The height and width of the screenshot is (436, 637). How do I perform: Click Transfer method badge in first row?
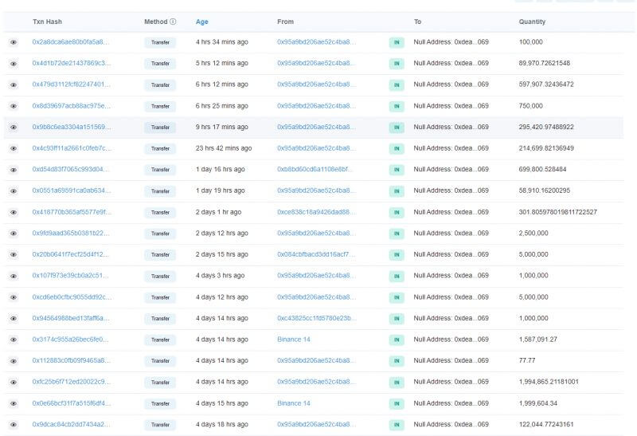160,42
